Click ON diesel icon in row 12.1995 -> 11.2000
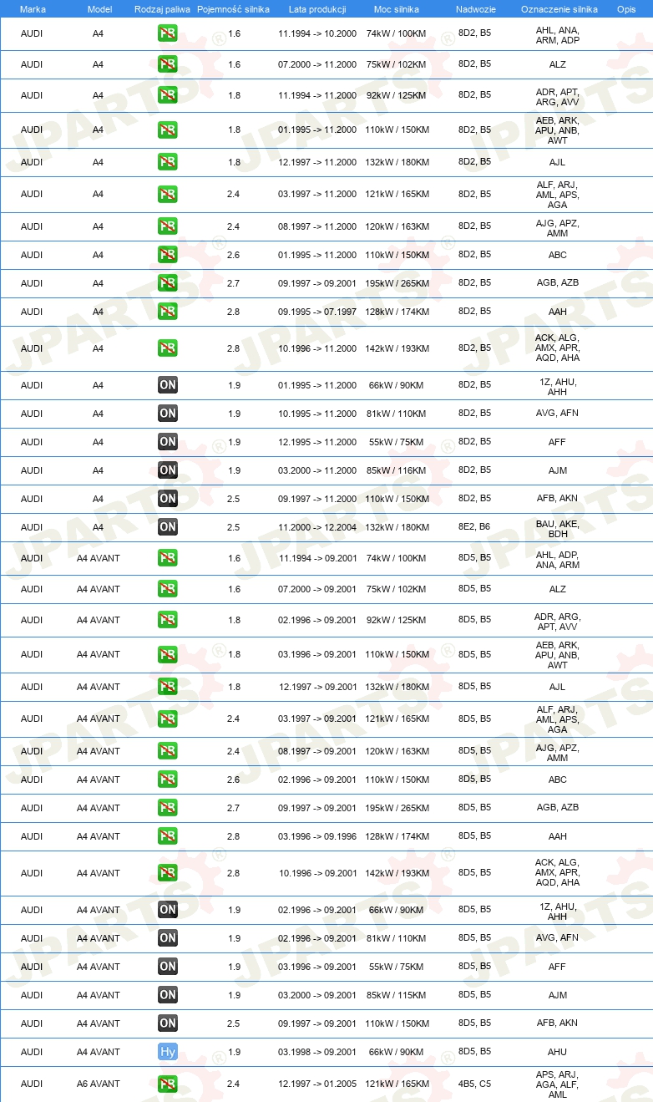This screenshot has width=653, height=1102. pyautogui.click(x=168, y=442)
